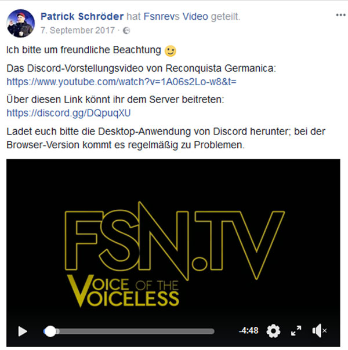348x350 pixels.
Task: Open the video settings gear
Action: 273,331
